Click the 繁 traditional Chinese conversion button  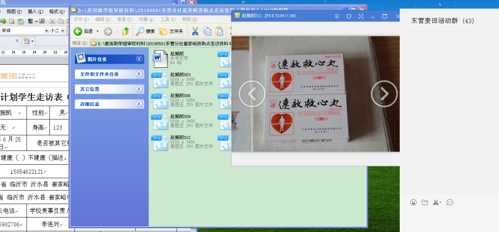[30, 21]
